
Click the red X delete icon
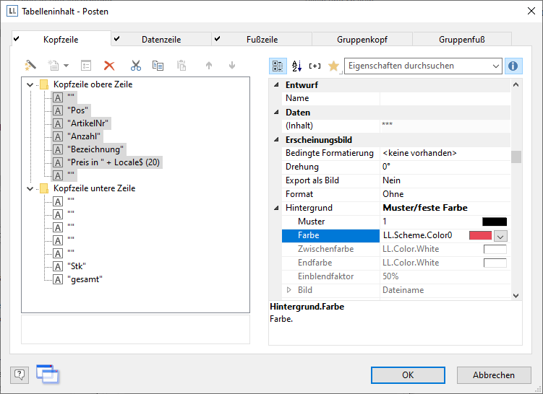pos(109,66)
